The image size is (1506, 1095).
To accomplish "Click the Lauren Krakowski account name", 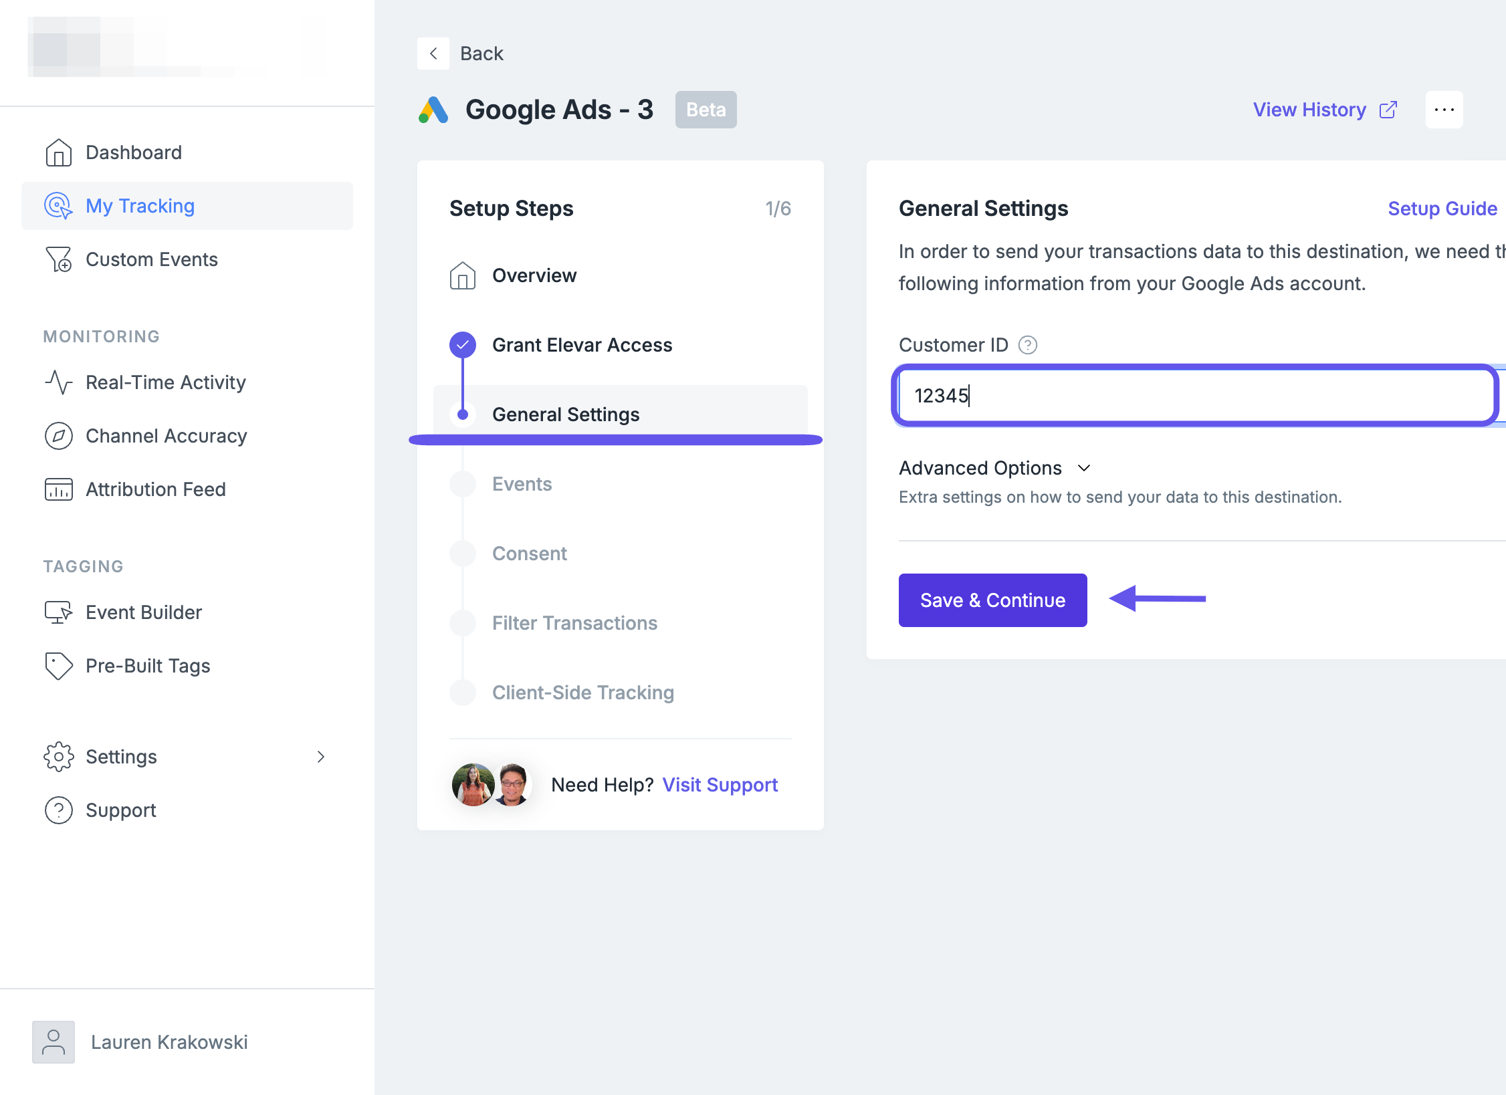I will pos(169,1042).
